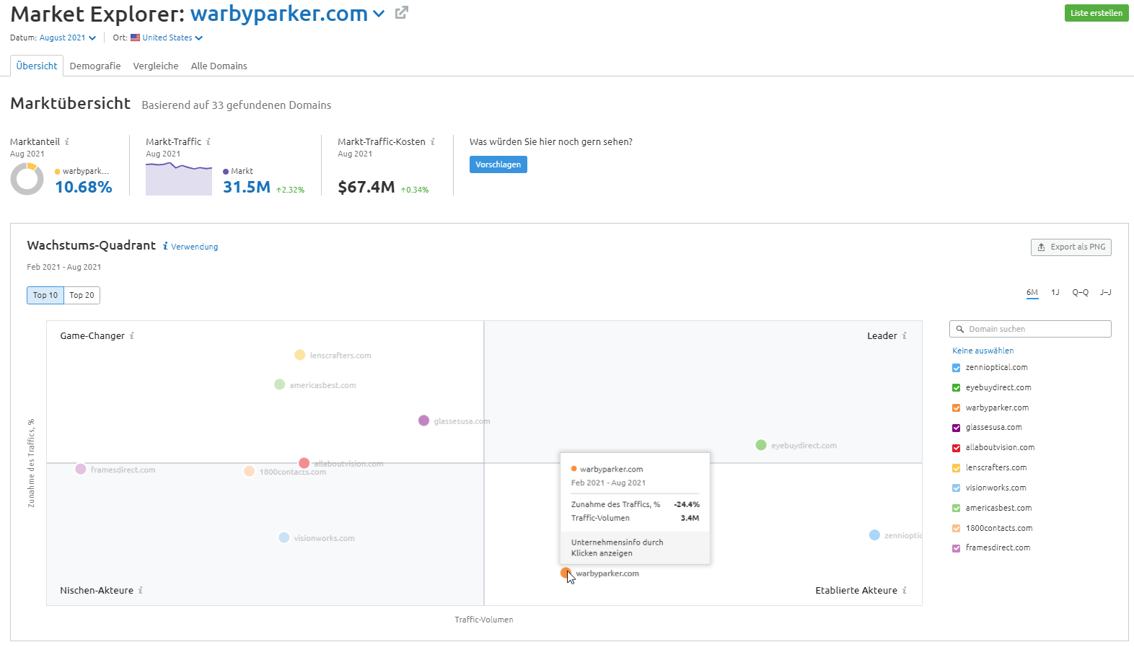The height and width of the screenshot is (647, 1134).
Task: Toggle americasbest.com checkbox
Action: click(957, 509)
